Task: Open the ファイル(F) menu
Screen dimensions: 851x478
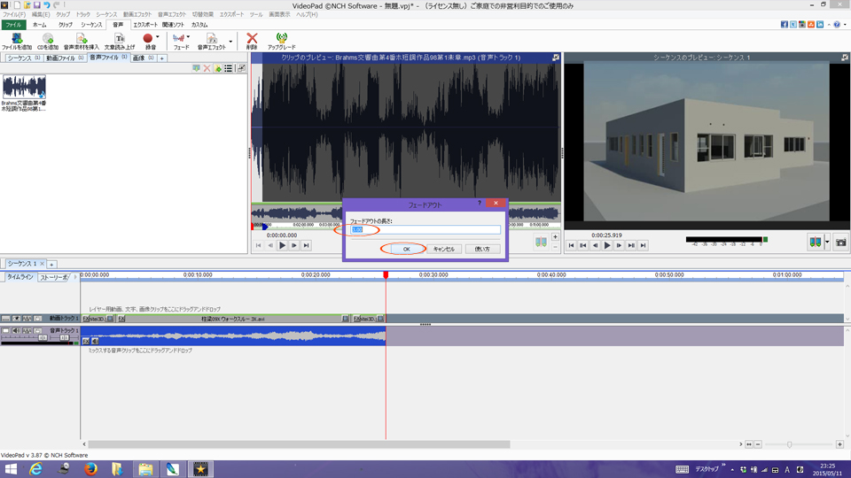Action: pyautogui.click(x=13, y=15)
